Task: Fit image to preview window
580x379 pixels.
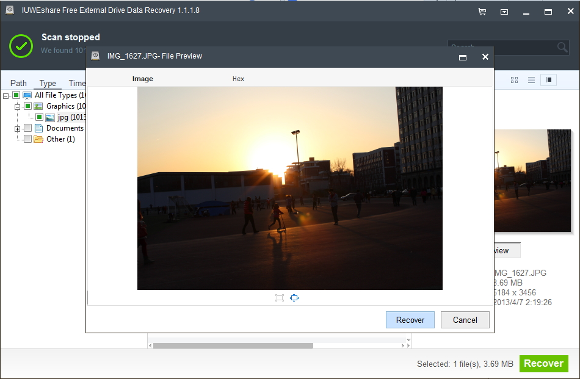Action: (294, 298)
